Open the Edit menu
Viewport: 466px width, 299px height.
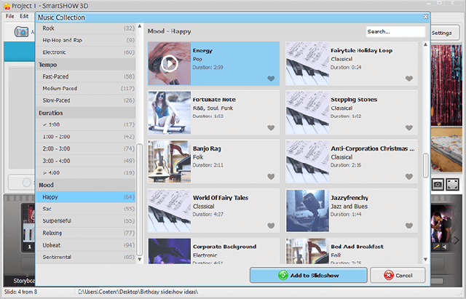(x=24, y=16)
